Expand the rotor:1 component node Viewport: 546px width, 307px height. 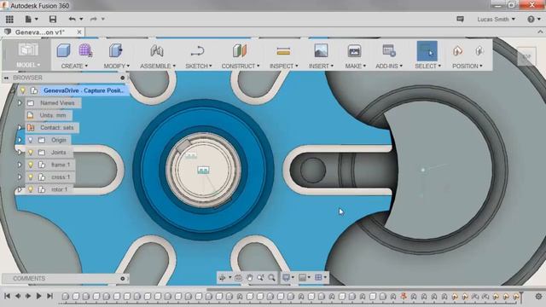pos(20,189)
